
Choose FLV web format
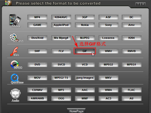[x=61, y=51]
